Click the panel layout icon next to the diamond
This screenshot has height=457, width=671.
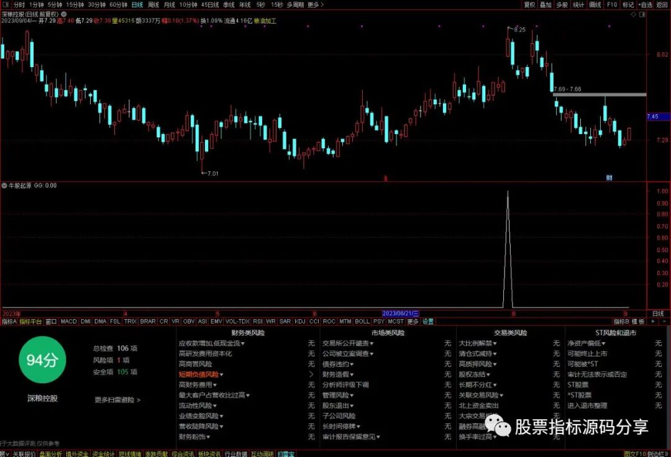tap(642, 14)
